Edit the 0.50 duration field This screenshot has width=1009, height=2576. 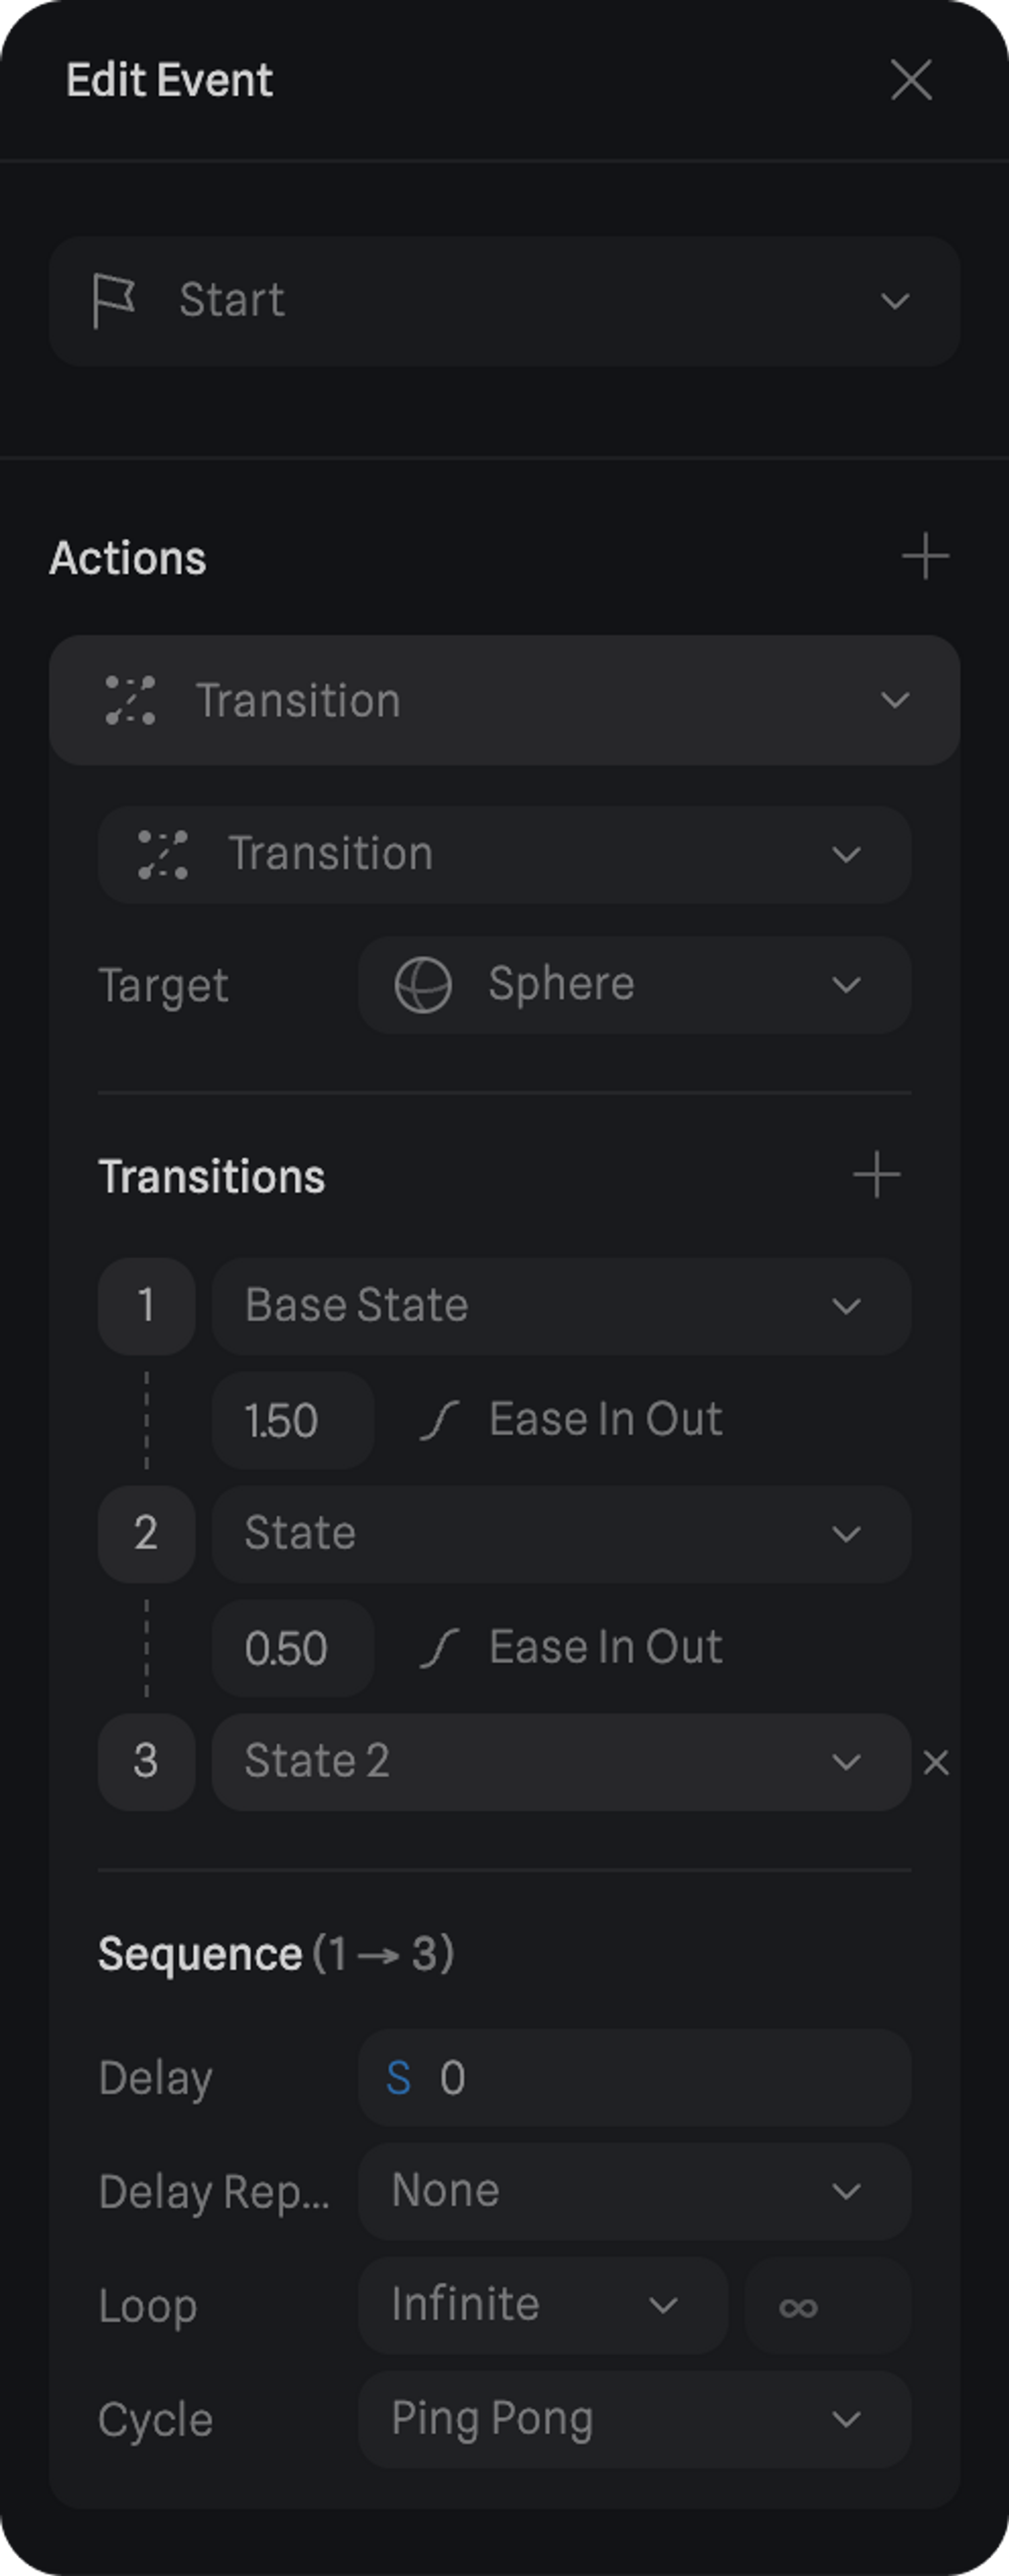click(x=292, y=1648)
